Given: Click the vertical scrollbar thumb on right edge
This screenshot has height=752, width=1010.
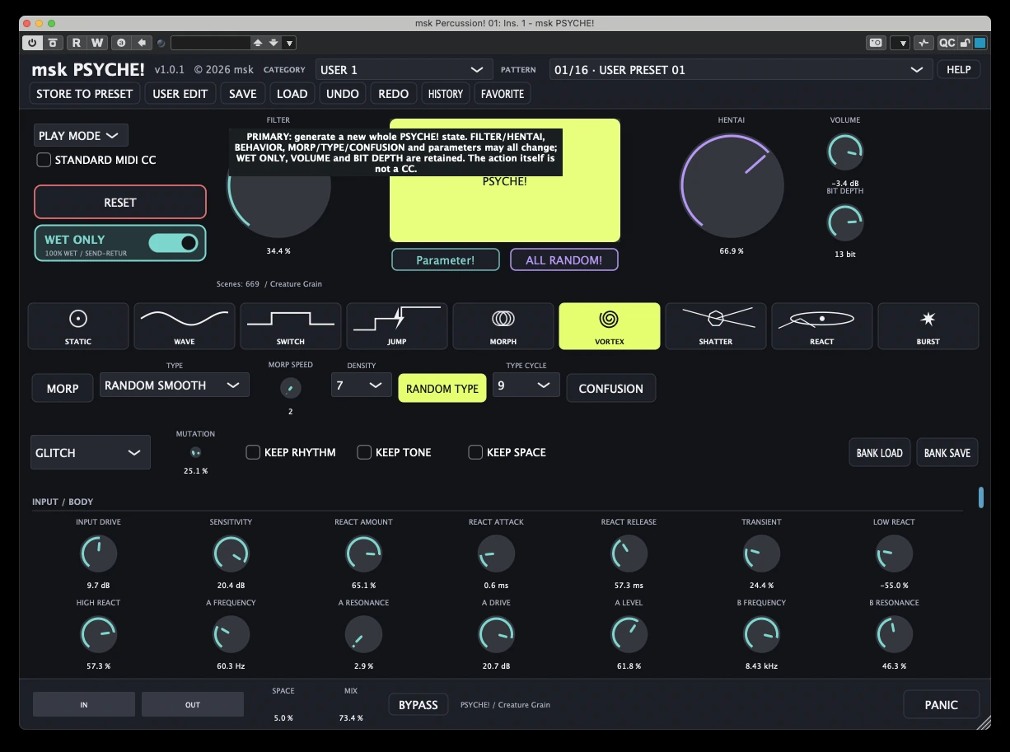Looking at the screenshot, I should point(981,497).
